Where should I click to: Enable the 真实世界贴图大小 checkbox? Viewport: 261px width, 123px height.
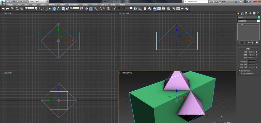(x=239, y=73)
